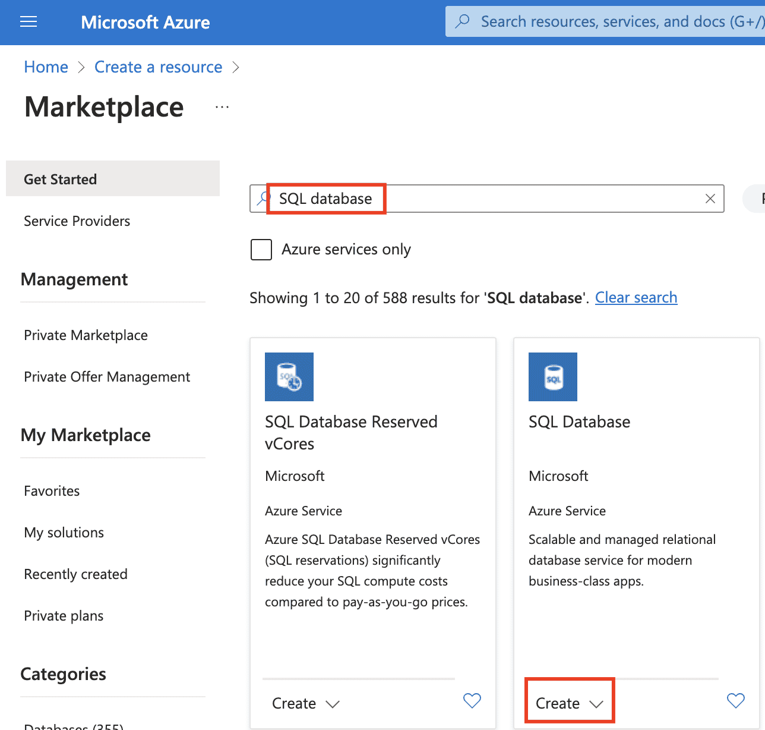Open Service Providers section

(77, 221)
